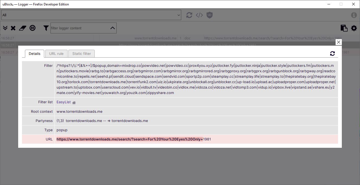Focus the filter logger content field
Viewport: 360px width, 185px height.
point(80,28)
